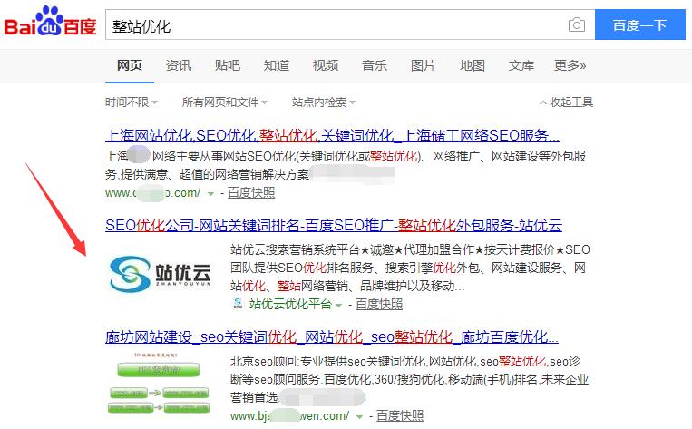Image resolution: width=692 pixels, height=429 pixels.
Task: Expand the 更多» menu
Action: click(570, 65)
